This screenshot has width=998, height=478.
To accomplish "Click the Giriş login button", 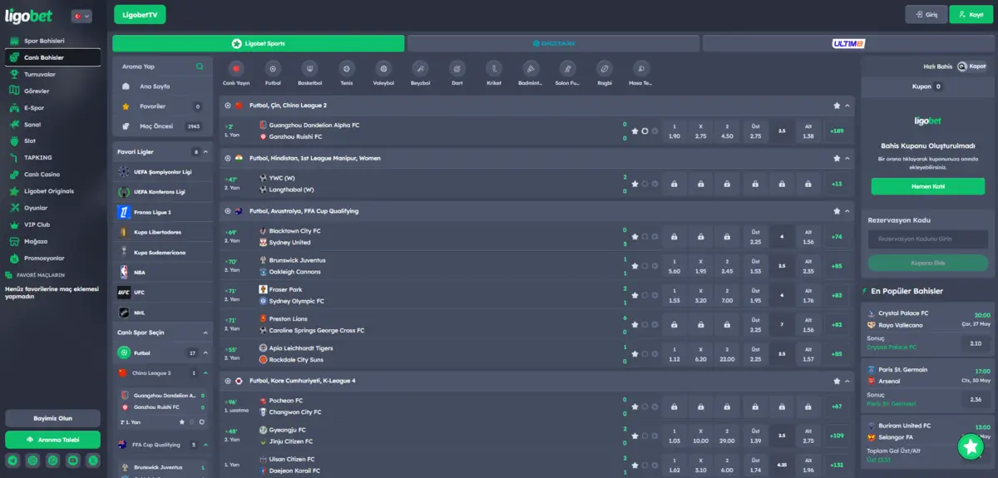I will tap(926, 15).
